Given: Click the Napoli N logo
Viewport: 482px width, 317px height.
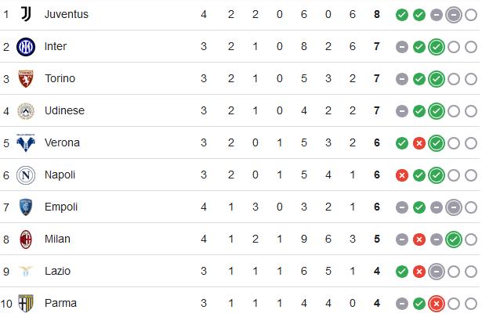Looking at the screenshot, I should tap(26, 175).
